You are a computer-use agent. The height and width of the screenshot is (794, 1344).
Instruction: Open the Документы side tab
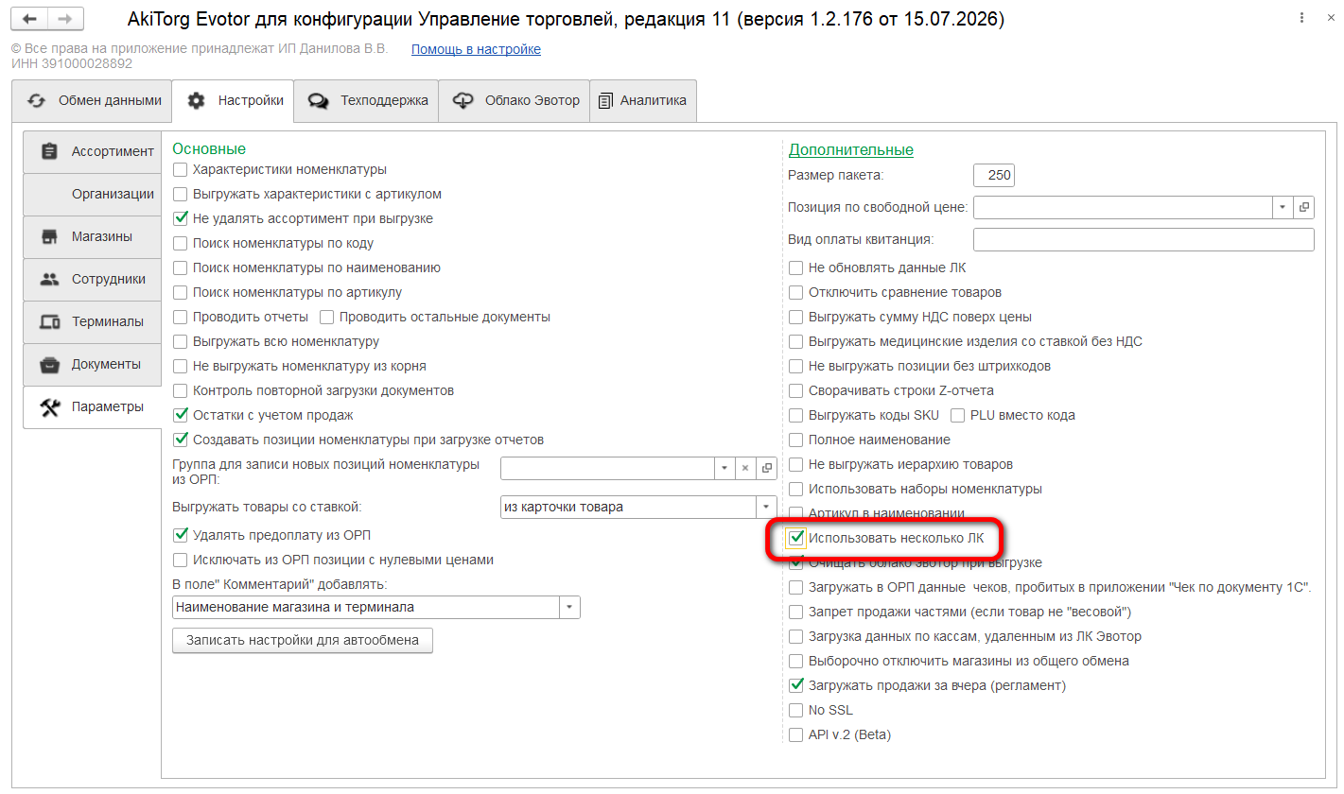pos(92,364)
